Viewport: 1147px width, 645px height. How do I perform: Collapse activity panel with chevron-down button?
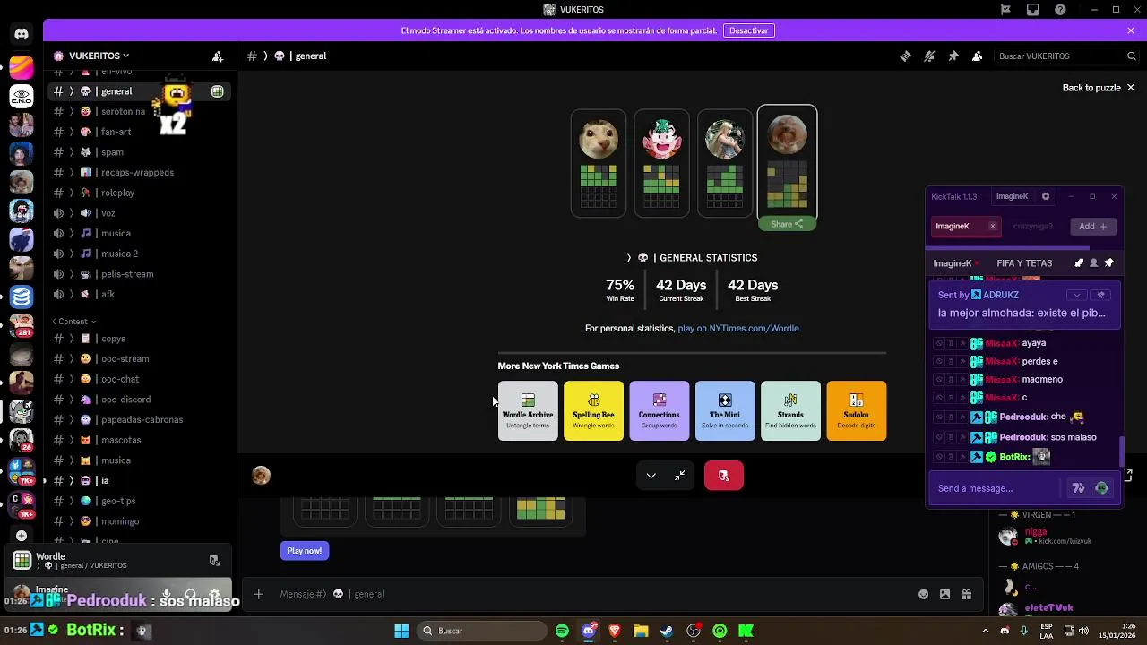(x=651, y=476)
